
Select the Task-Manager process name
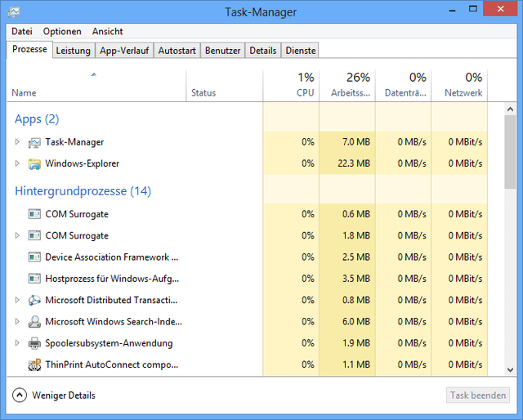(x=74, y=142)
